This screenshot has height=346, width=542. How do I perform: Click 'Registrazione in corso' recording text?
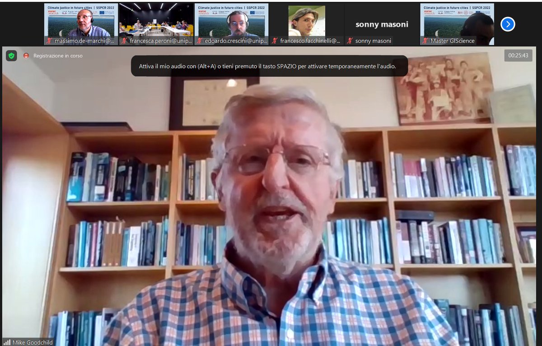point(58,56)
